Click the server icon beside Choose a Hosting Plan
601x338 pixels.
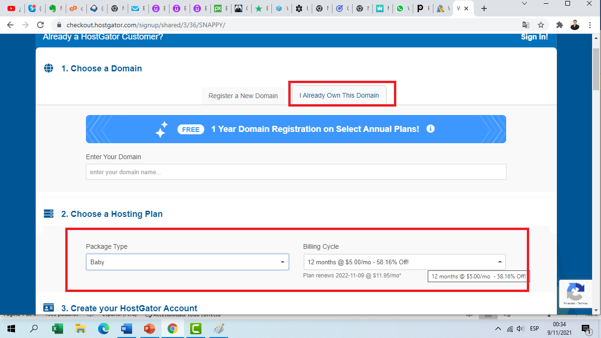pos(48,214)
